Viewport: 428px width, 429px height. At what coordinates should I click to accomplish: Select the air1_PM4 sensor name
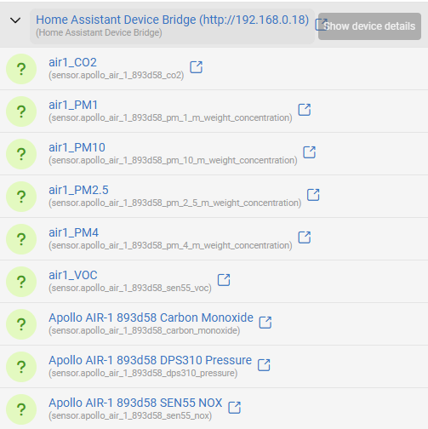(73, 232)
